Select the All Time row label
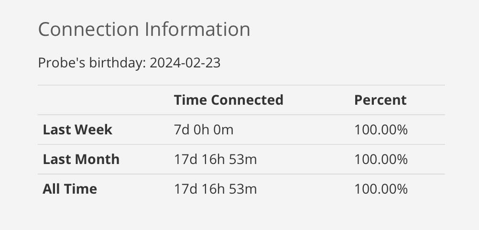The height and width of the screenshot is (230, 479). [70, 189]
